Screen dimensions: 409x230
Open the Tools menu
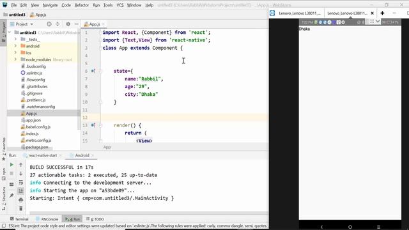(108, 5)
